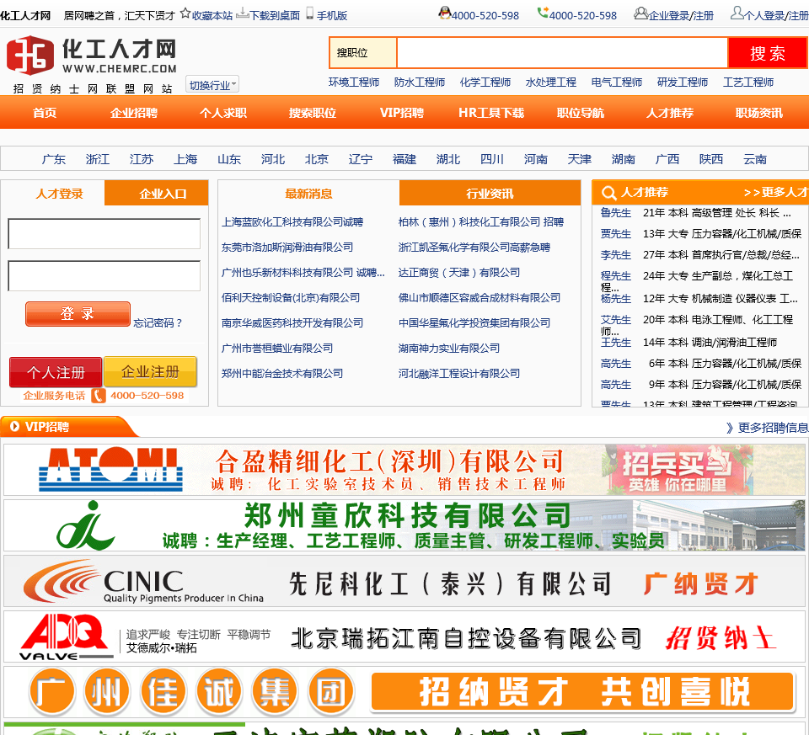The width and height of the screenshot is (809, 735).
Task: Open the CINIC 先尼科化工 banner
Action: coord(404,581)
